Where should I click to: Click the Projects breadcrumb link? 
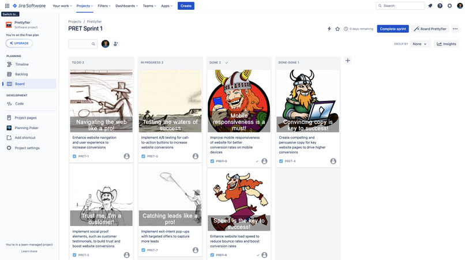pyautogui.click(x=75, y=22)
